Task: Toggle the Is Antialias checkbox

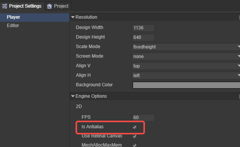Action: pos(135,127)
